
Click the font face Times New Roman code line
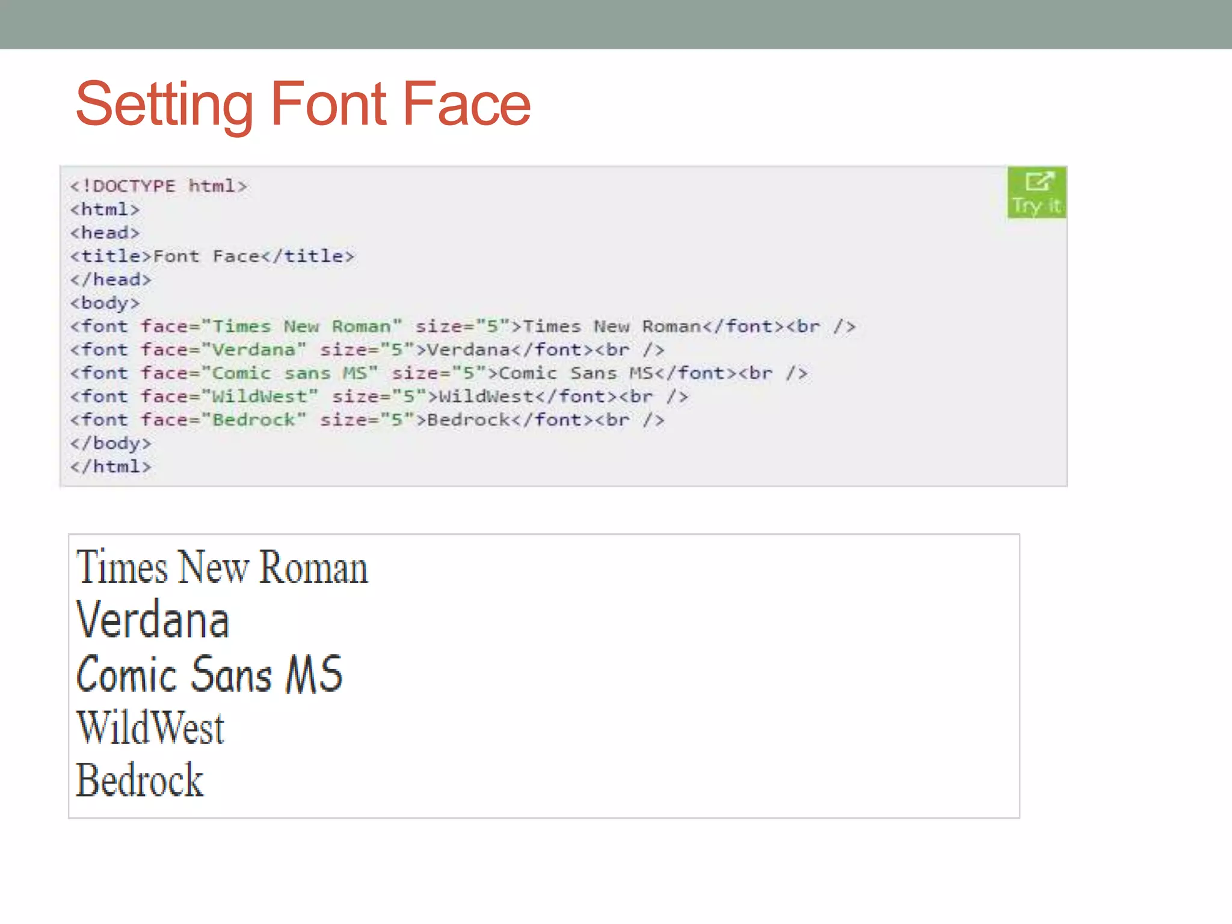click(x=463, y=327)
